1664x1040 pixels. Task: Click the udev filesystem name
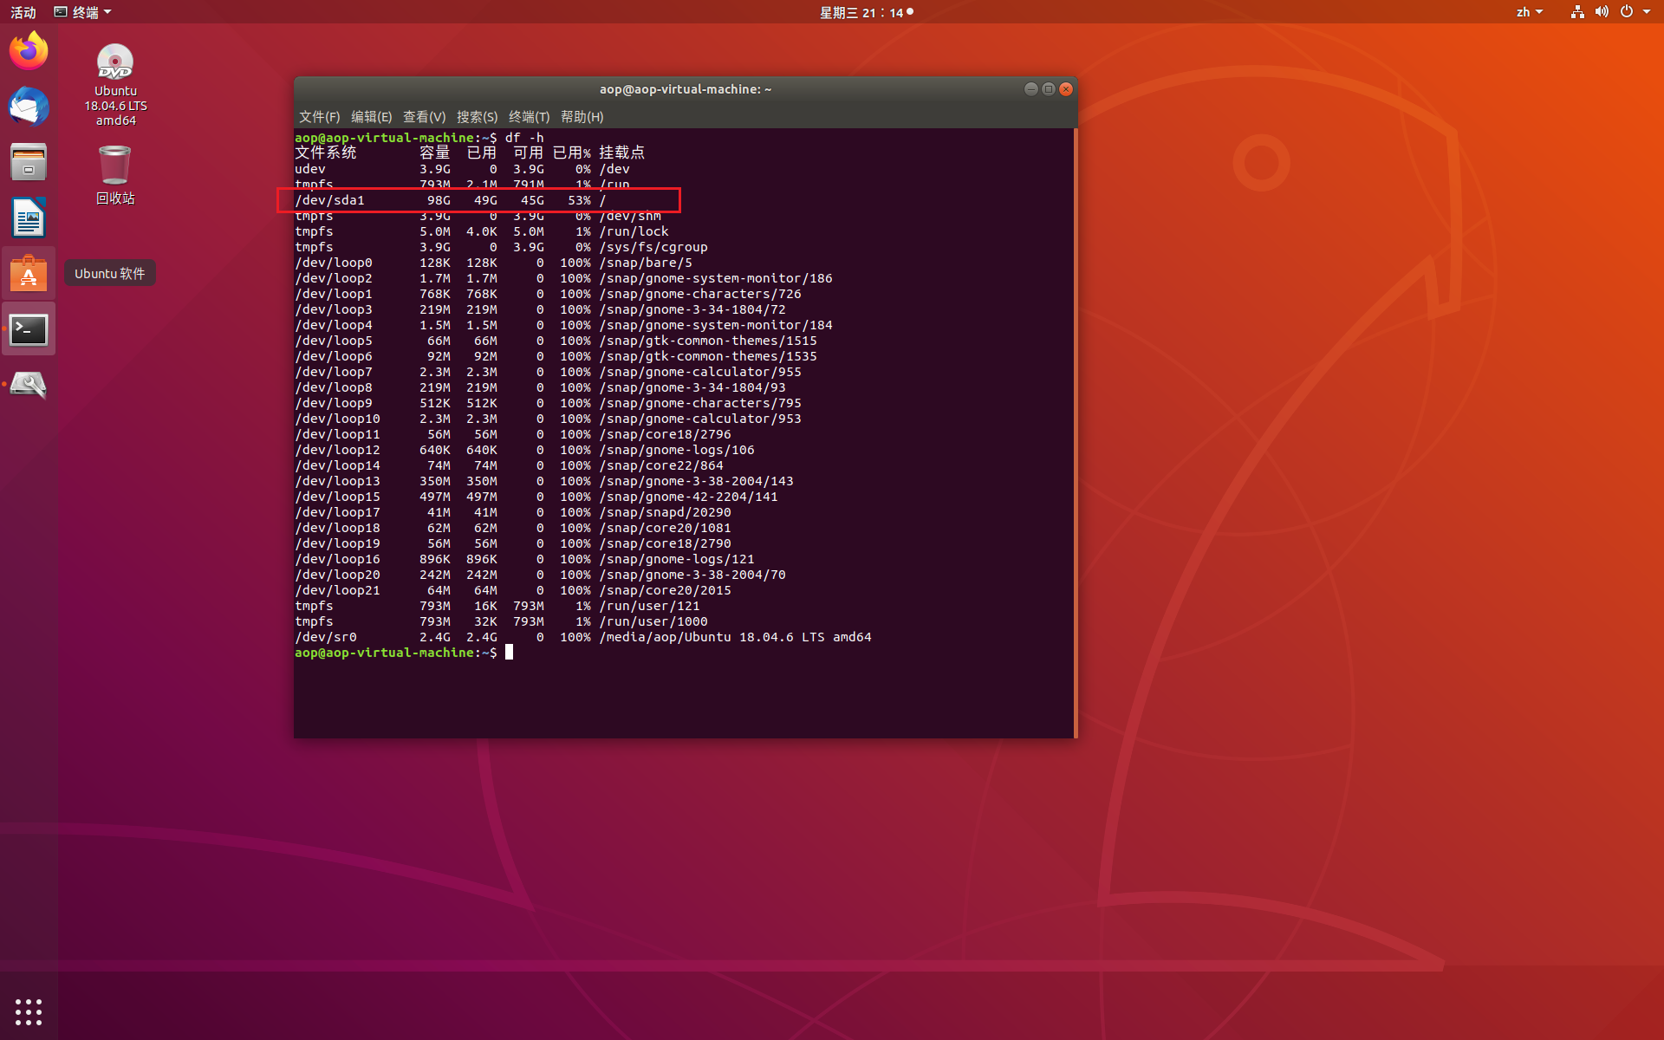click(310, 169)
